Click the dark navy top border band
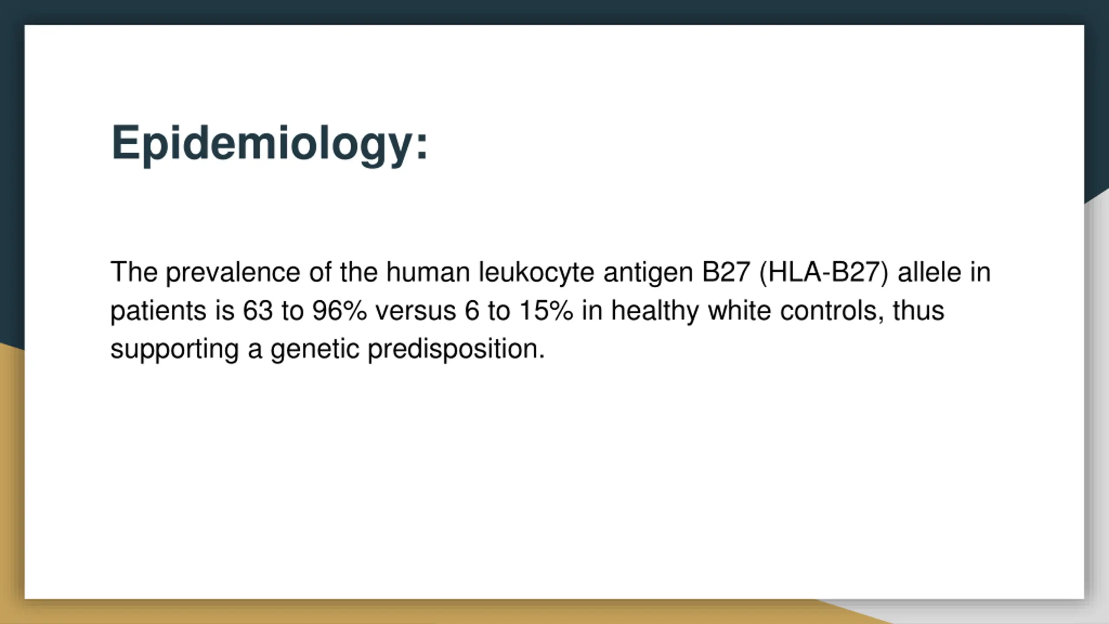The width and height of the screenshot is (1109, 624). click(554, 12)
